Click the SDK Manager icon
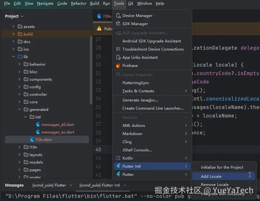The width and height of the screenshot is (260, 201). click(x=118, y=24)
